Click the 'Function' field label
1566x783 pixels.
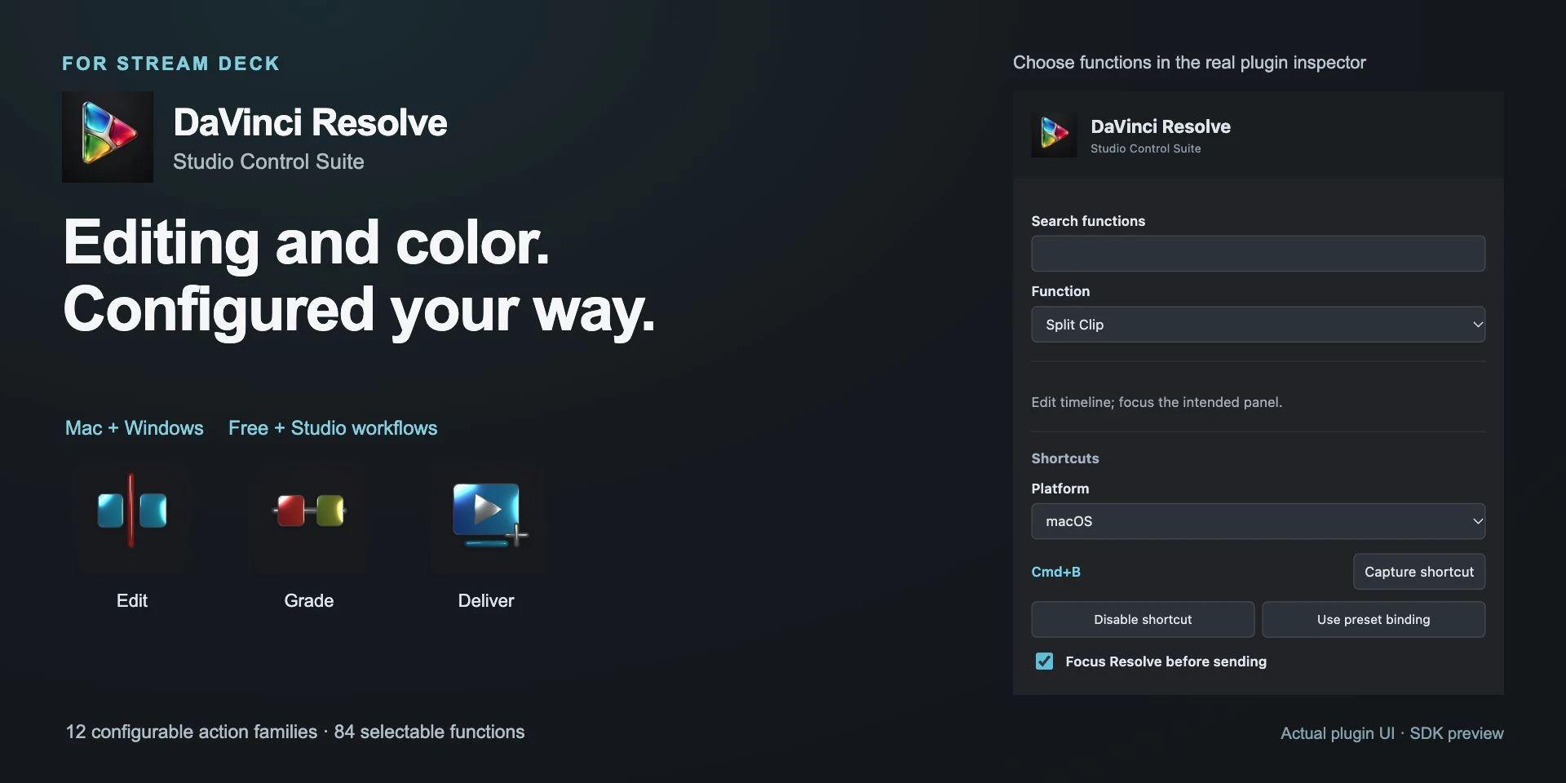coord(1060,291)
